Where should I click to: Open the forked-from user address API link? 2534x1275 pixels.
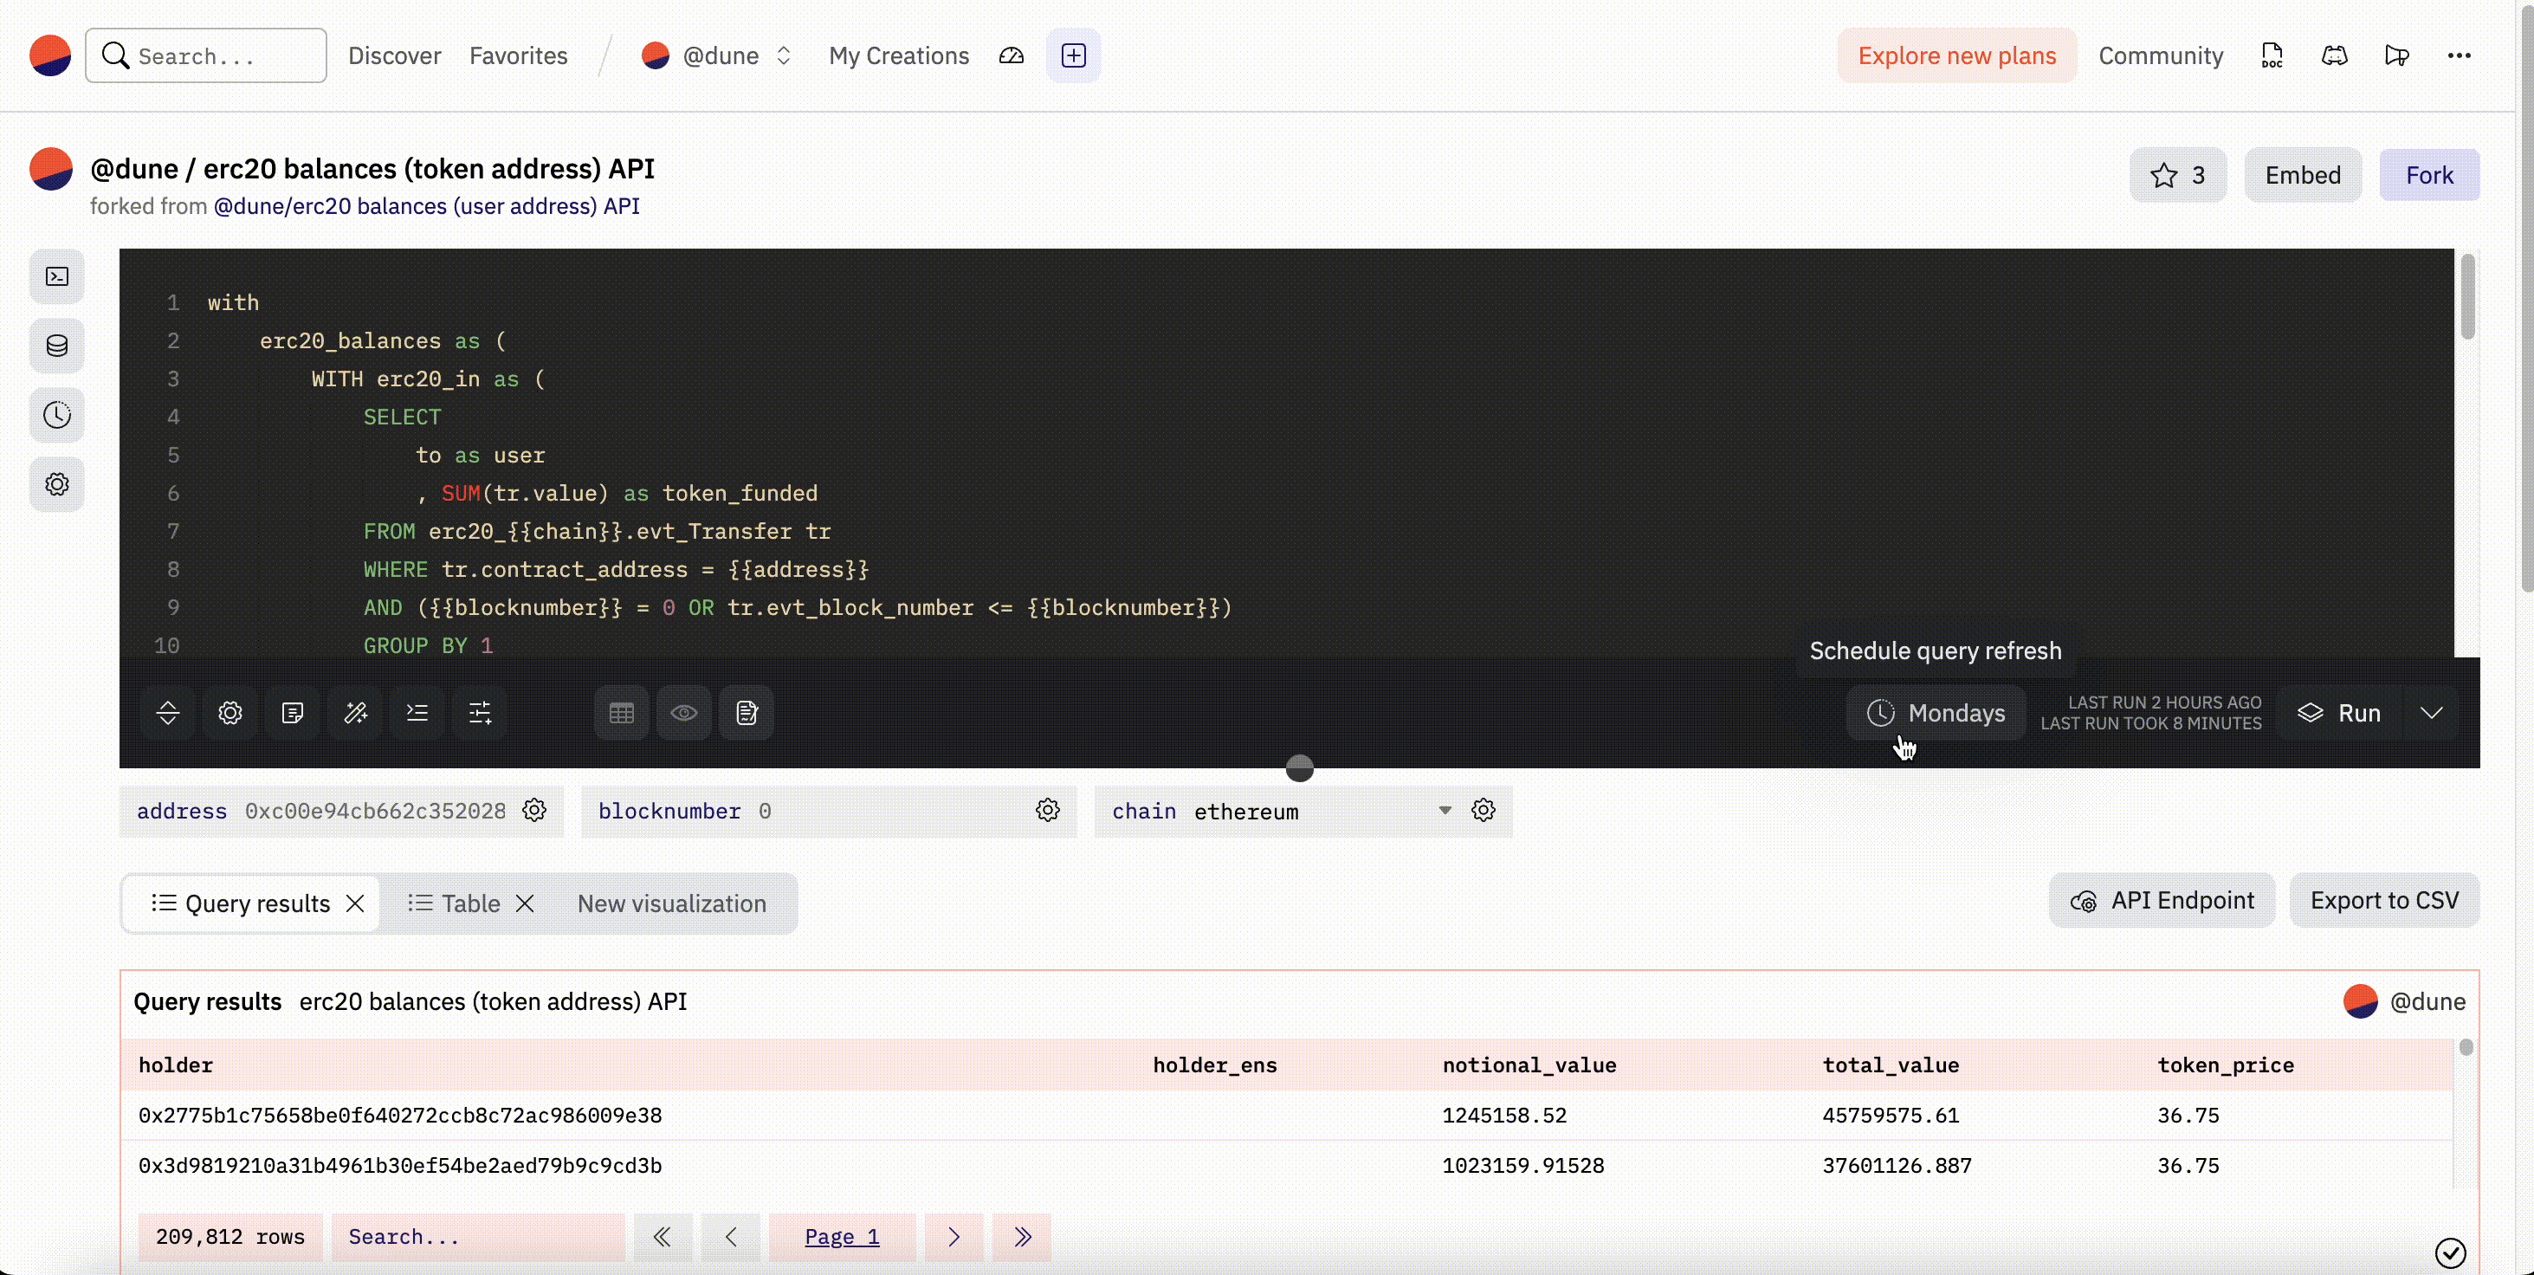[x=426, y=205]
